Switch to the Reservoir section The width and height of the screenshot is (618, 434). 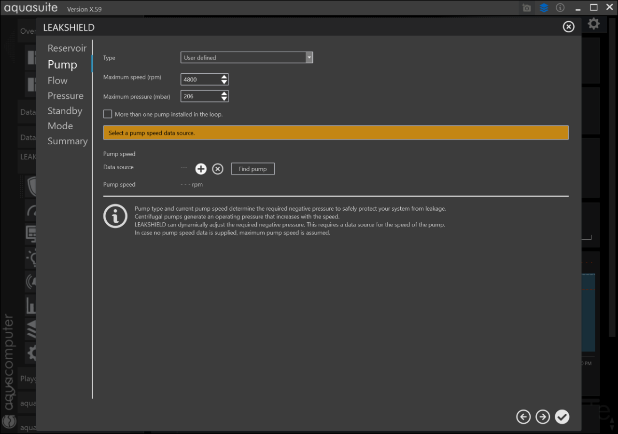click(x=67, y=48)
